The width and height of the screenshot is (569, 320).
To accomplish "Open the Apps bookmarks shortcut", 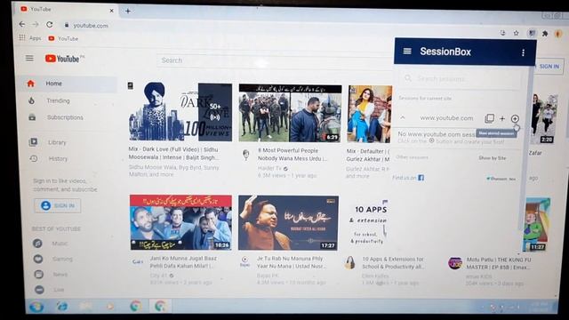I will 30,37.
